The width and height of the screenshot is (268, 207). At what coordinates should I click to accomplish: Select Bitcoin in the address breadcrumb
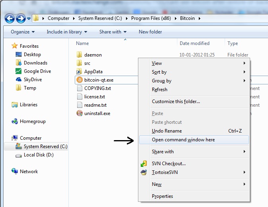(x=187, y=18)
